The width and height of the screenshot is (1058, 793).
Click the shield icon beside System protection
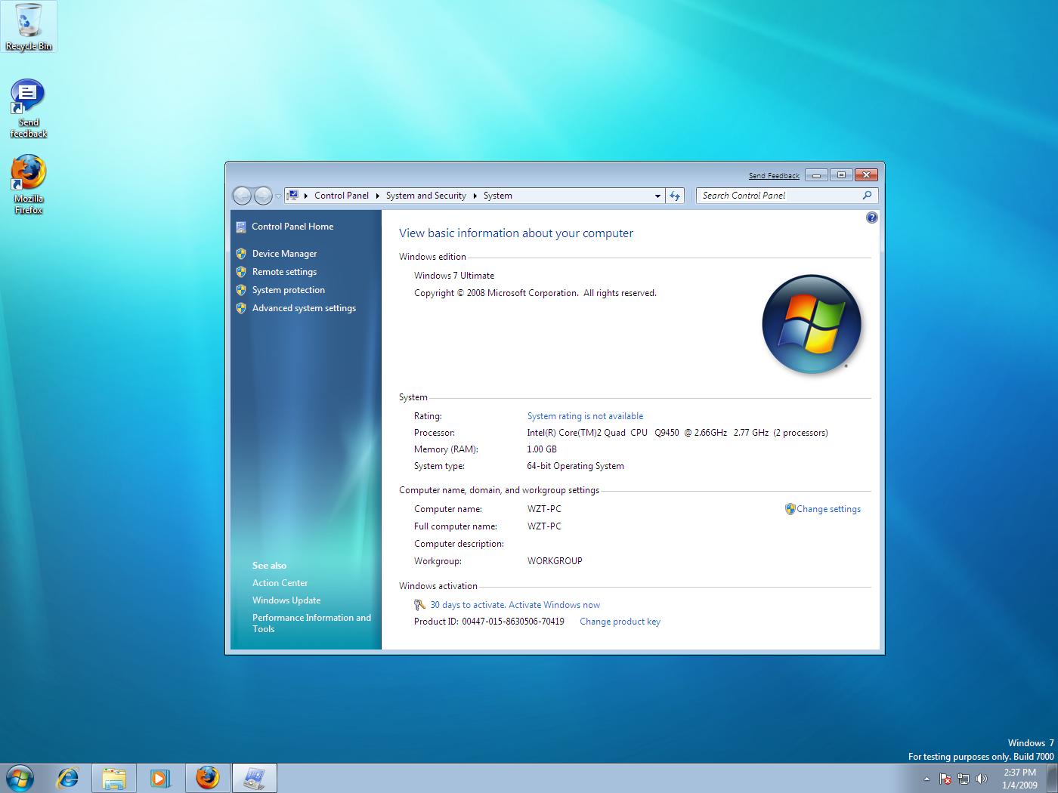pos(241,290)
